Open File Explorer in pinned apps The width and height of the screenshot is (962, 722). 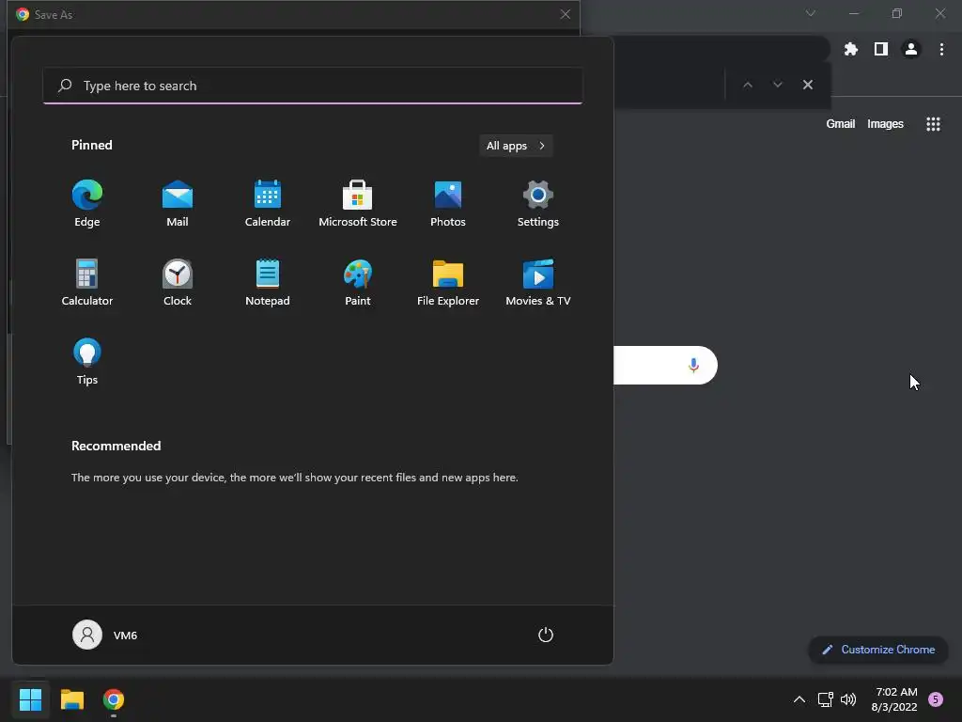tap(448, 282)
